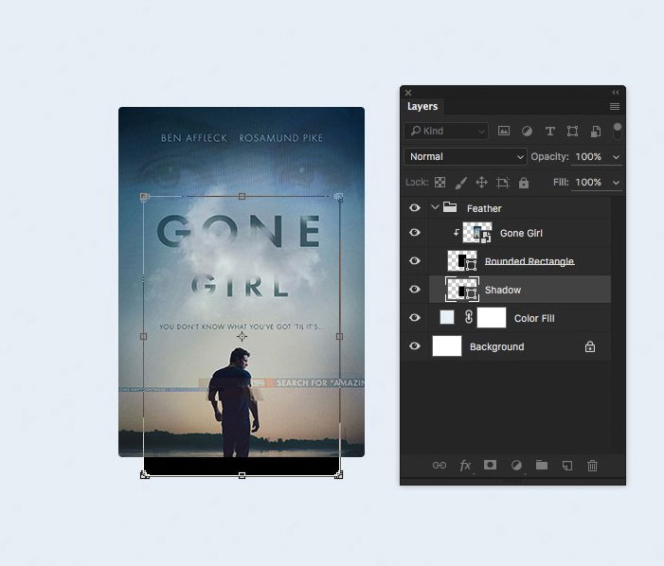
Task: Hide the Shadow layer
Action: (x=415, y=290)
